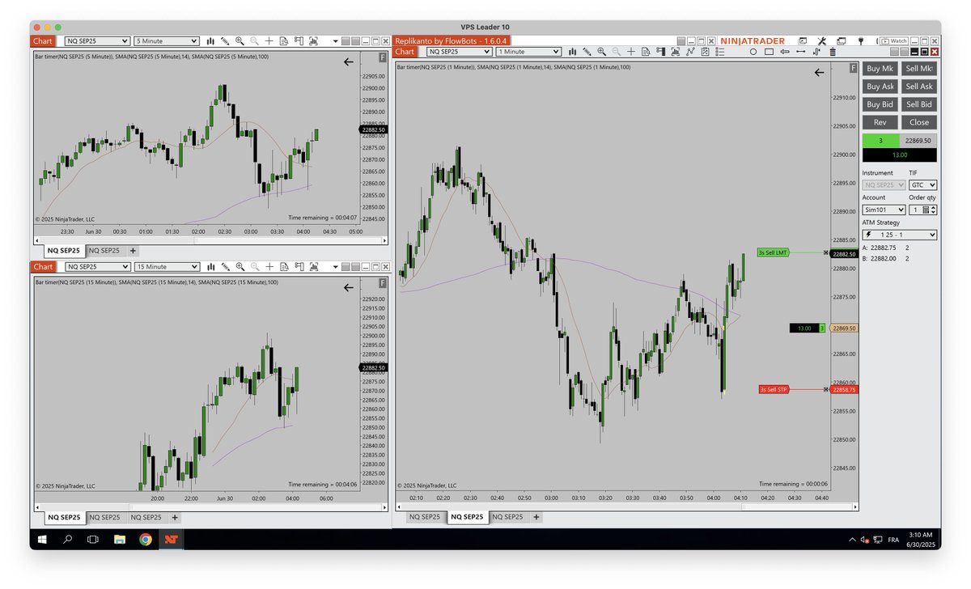The image size is (971, 589).
Task: Open indicators icon in 5 Minute chart toolbar
Action: click(312, 40)
